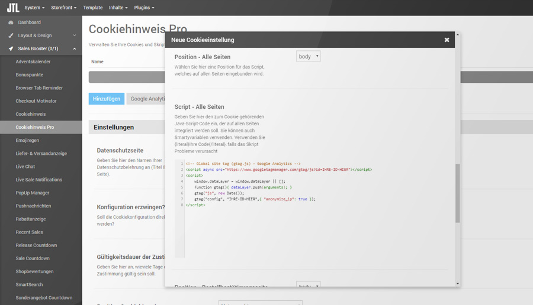Close the Neue Cookieeinstellung dialog
This screenshot has height=305, width=533.
click(x=447, y=40)
